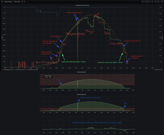This screenshot has width=164, height=135.
Task: Click the share dashboard icon
Action: point(24,2)
